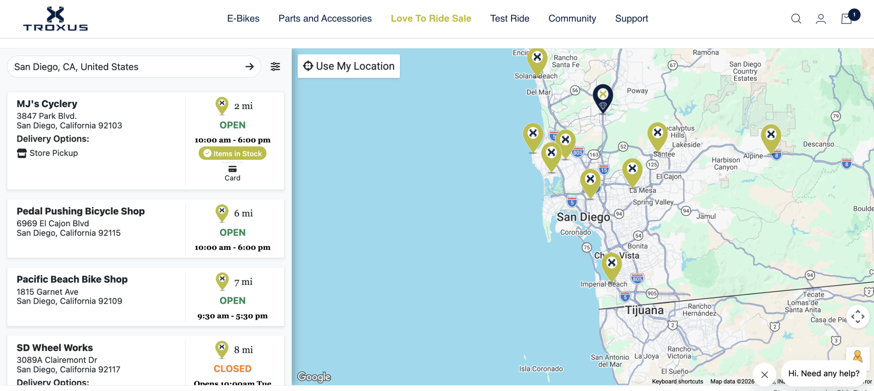Click the Troxus logo
The width and height of the screenshot is (874, 391).
[x=56, y=19]
